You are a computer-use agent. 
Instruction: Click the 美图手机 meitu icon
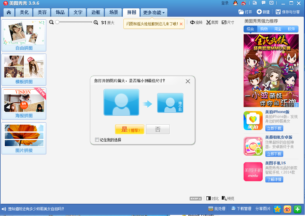[253, 172]
